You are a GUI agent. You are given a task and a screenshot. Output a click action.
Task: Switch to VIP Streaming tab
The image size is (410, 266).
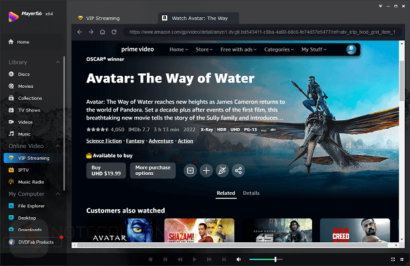point(99,18)
